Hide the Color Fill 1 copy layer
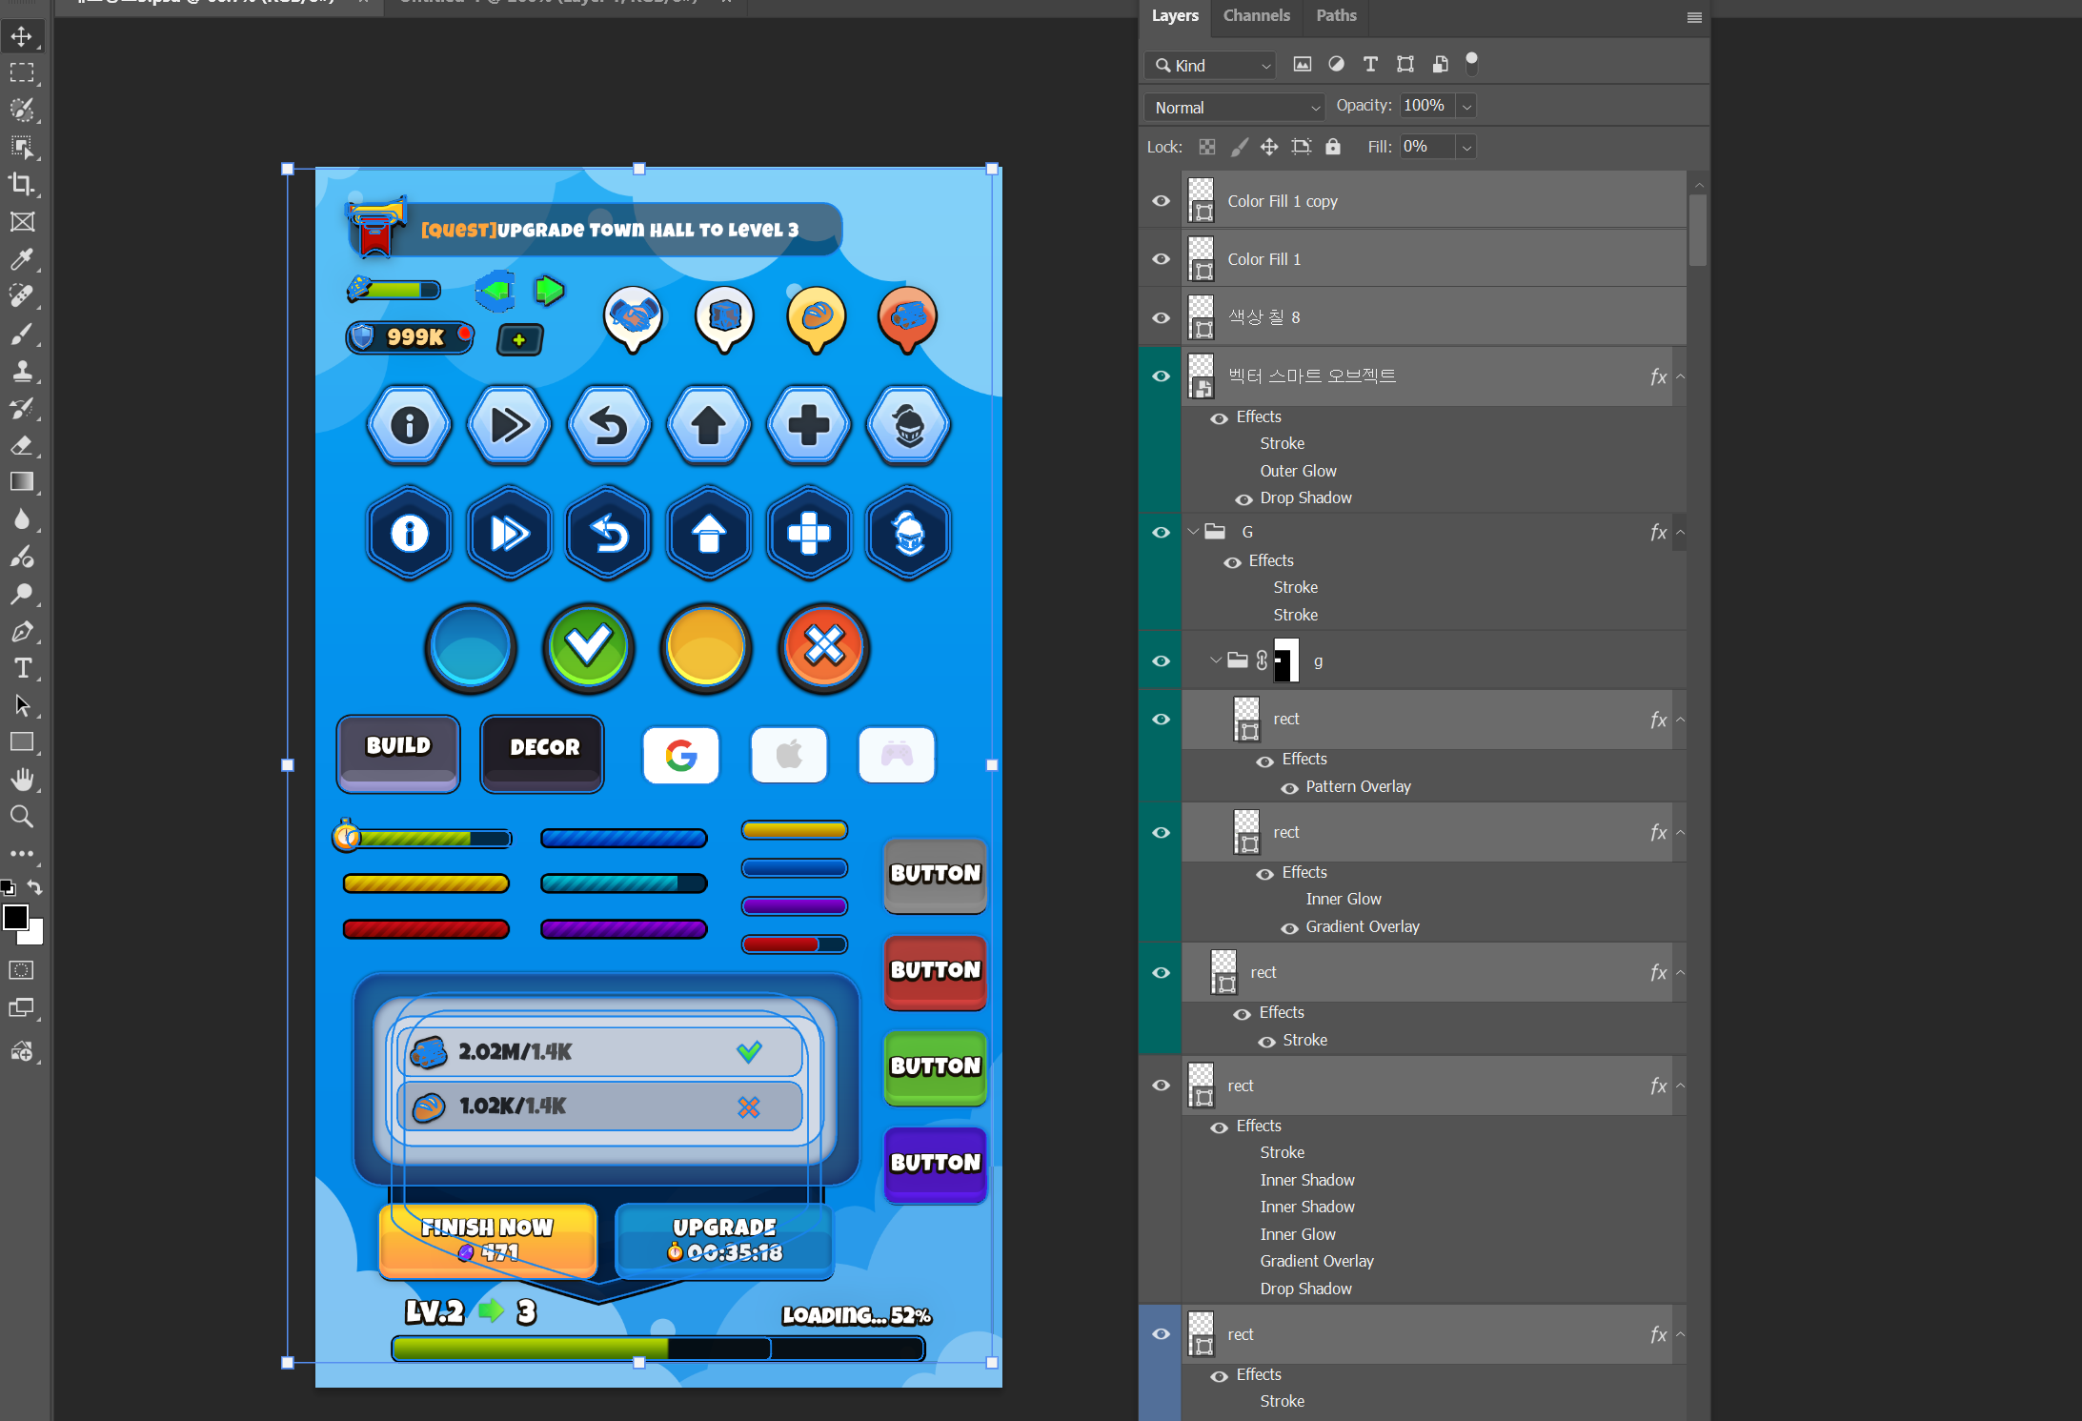 tap(1161, 201)
